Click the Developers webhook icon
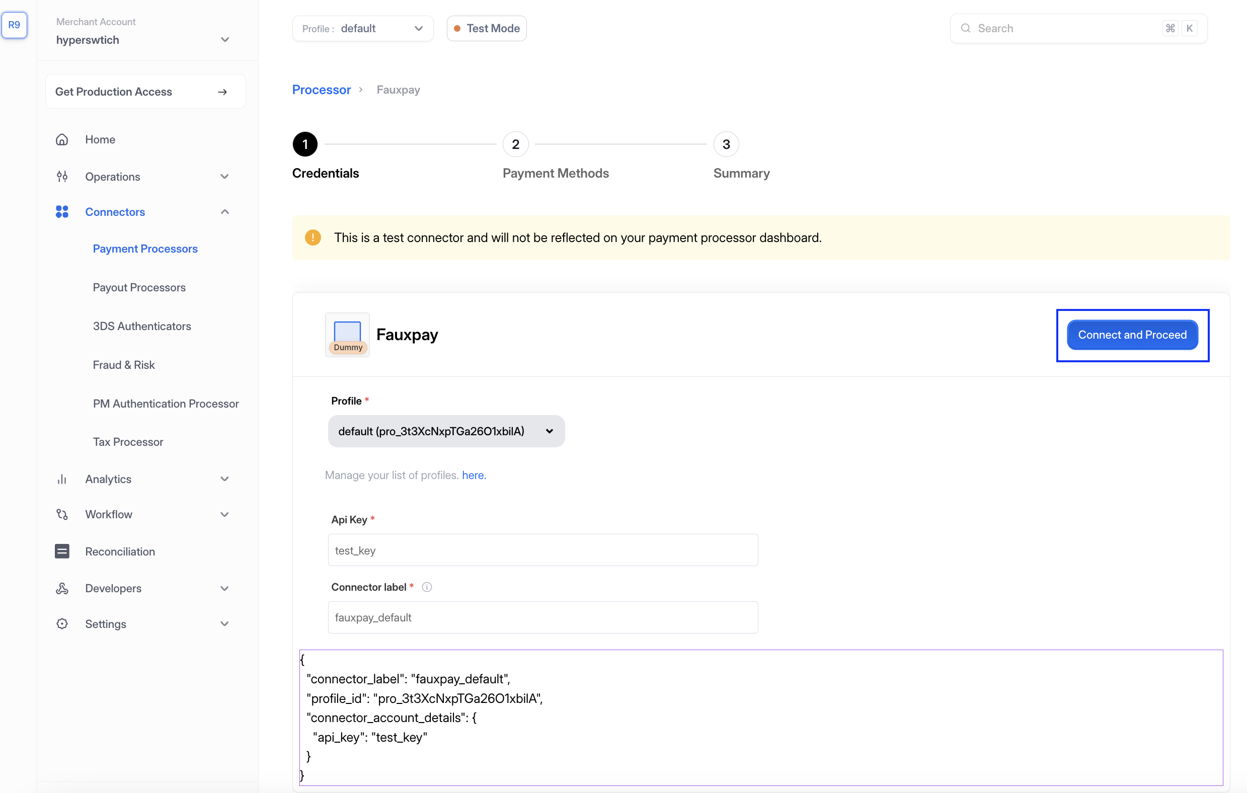This screenshot has width=1247, height=793. click(62, 588)
